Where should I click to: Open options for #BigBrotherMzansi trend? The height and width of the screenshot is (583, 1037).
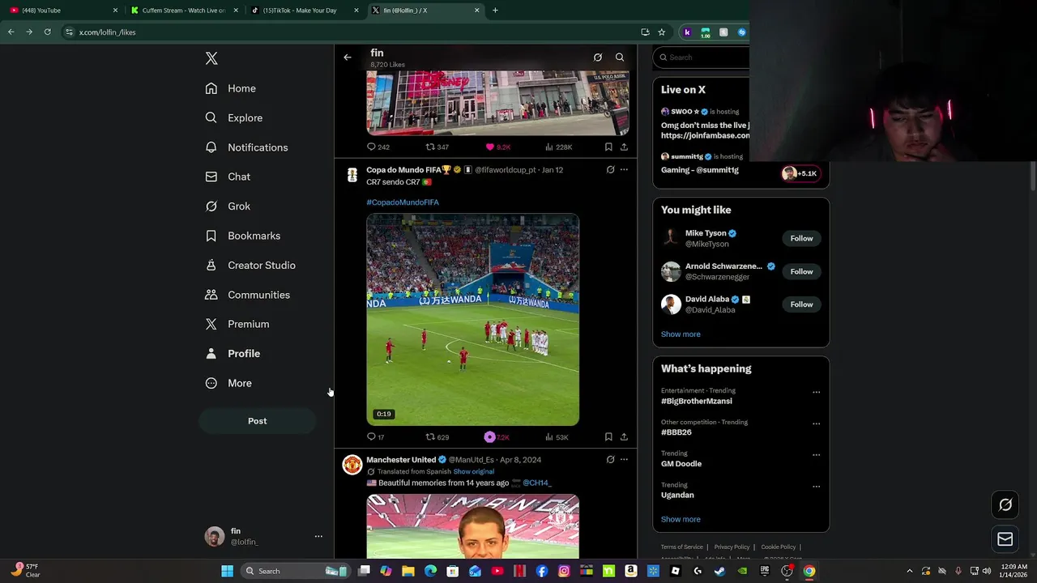(816, 393)
